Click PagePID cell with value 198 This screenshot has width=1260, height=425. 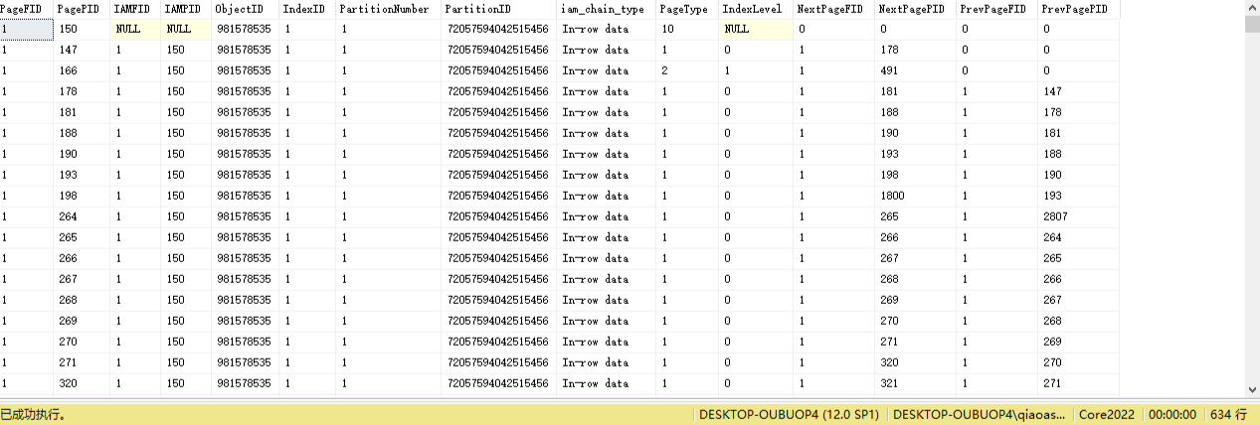[83, 196]
